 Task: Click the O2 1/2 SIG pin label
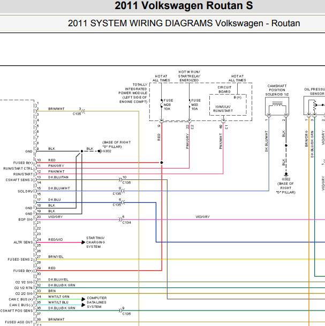pyautogui.click(x=24, y=282)
